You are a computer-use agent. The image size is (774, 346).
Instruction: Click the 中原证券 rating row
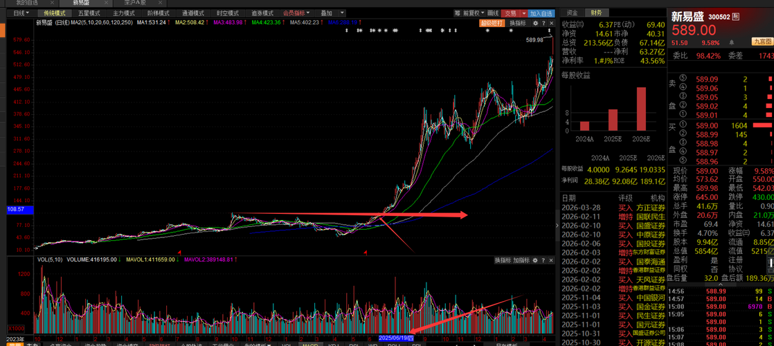(613, 235)
